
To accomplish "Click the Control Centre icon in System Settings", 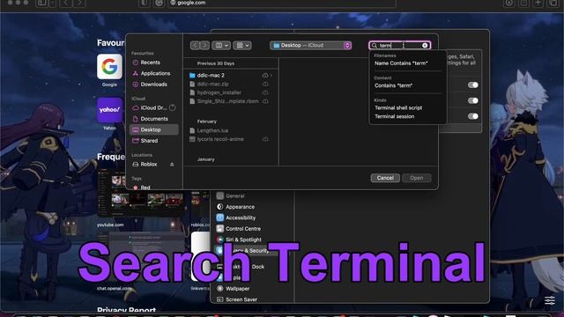I will (x=219, y=229).
